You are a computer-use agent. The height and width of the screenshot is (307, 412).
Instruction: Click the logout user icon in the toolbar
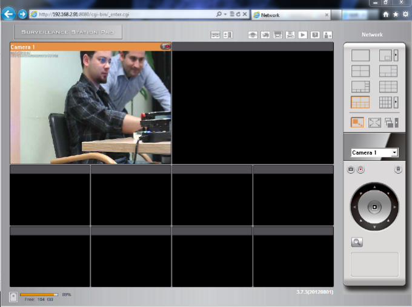(x=328, y=35)
